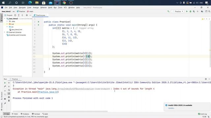The height and width of the screenshot is (118, 211).
Task: Expand the out folder
Action: tap(7, 24)
